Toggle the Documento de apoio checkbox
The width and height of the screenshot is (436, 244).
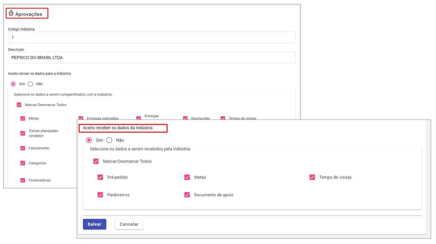coord(187,195)
